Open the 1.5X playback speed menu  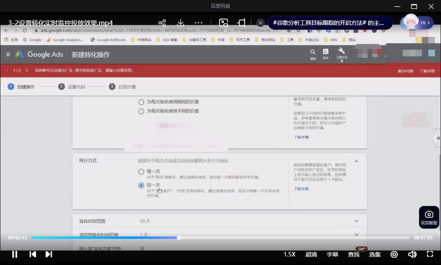click(290, 254)
